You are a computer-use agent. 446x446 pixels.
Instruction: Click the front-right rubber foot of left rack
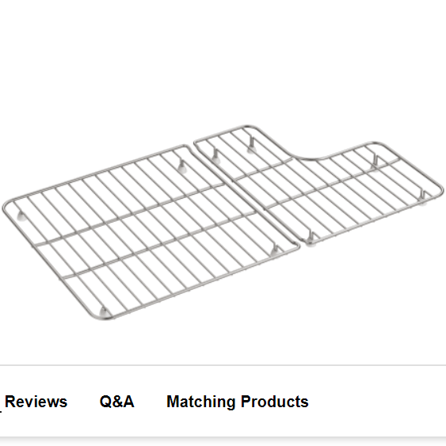tap(274, 251)
